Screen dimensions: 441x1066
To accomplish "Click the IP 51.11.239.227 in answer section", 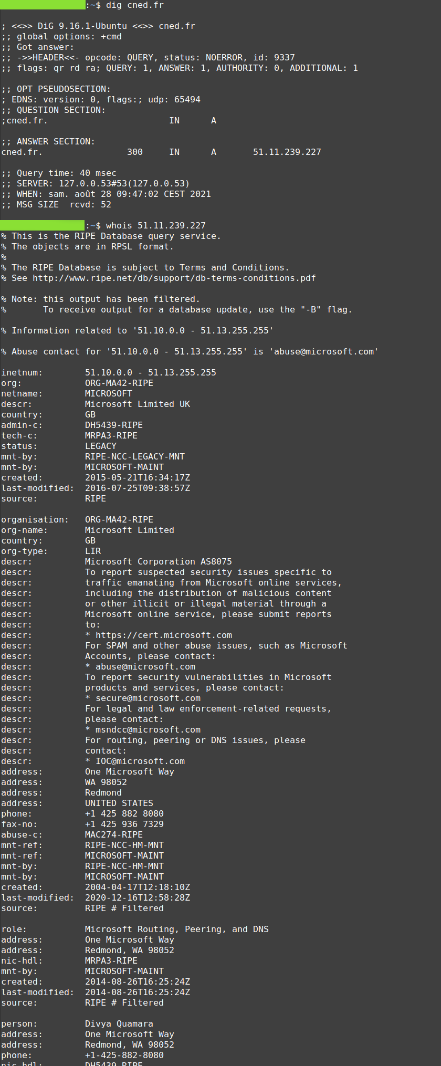I will (287, 152).
